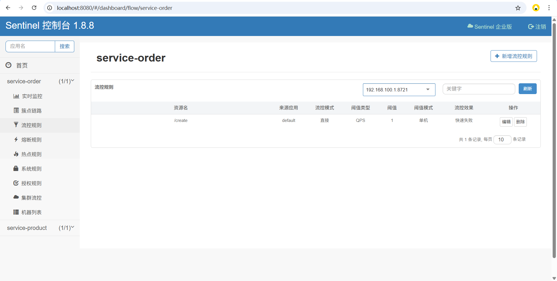
Task: Click the dashboard icon next to 首页
Action: [x=9, y=65]
